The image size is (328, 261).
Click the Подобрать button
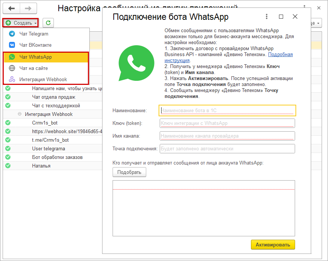tap(129, 172)
